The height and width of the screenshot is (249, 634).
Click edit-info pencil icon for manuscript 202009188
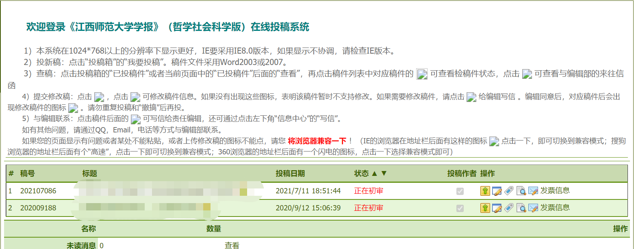tap(497, 208)
